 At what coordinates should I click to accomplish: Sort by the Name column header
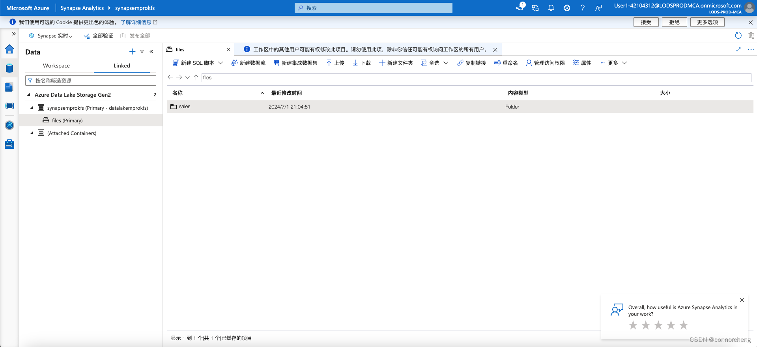pyautogui.click(x=178, y=93)
